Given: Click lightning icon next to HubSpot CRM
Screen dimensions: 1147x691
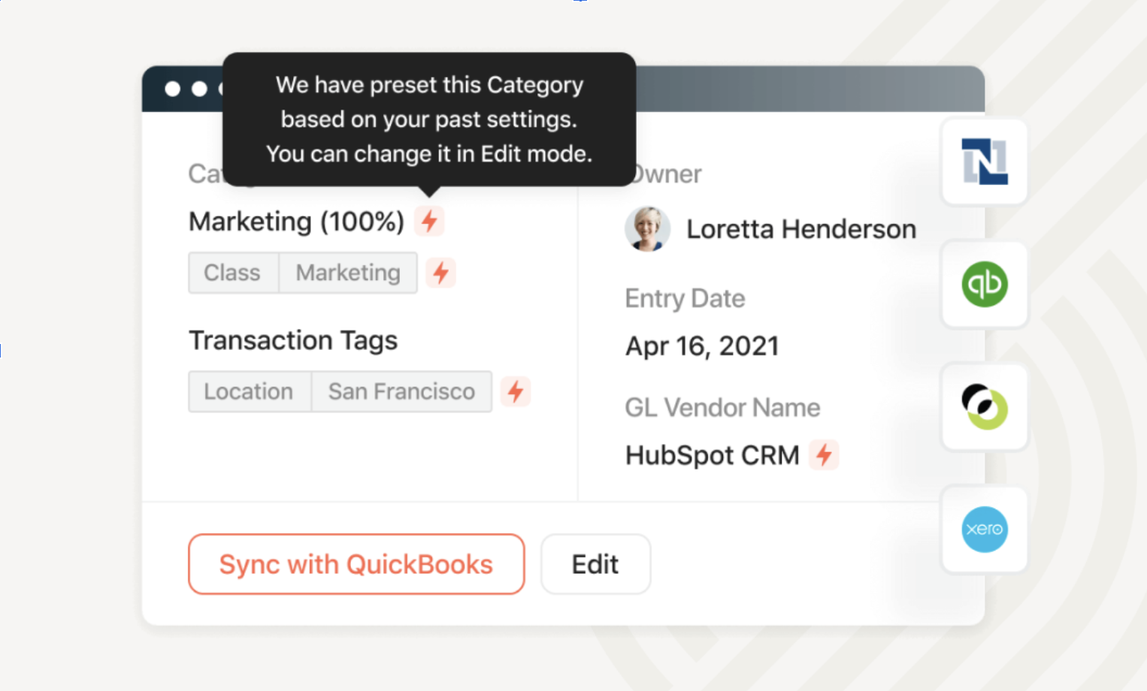Looking at the screenshot, I should click(x=824, y=454).
